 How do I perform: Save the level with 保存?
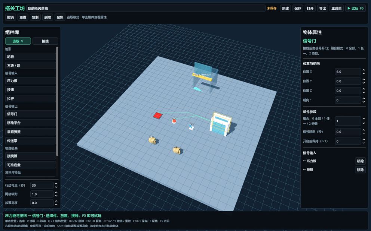pos(298,8)
